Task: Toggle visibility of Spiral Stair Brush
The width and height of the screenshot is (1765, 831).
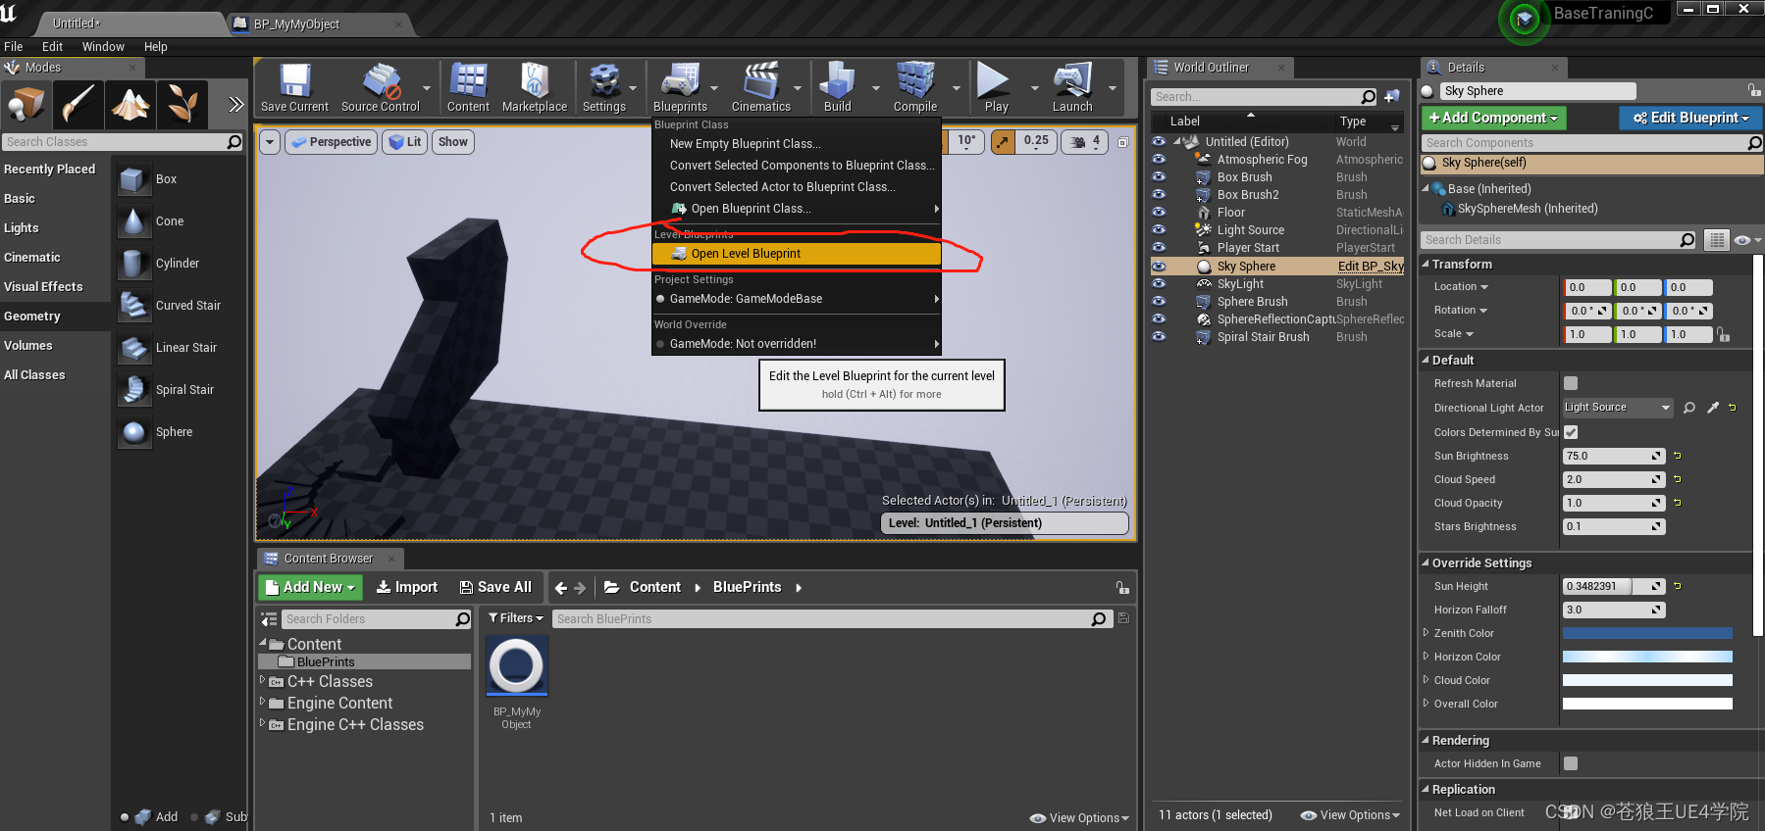Action: click(x=1159, y=336)
